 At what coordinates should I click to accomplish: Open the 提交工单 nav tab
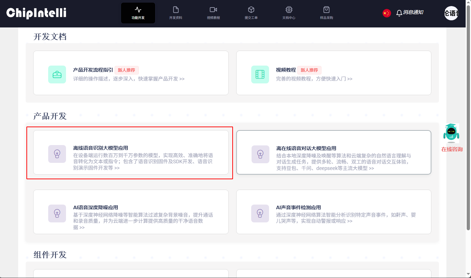point(251,13)
